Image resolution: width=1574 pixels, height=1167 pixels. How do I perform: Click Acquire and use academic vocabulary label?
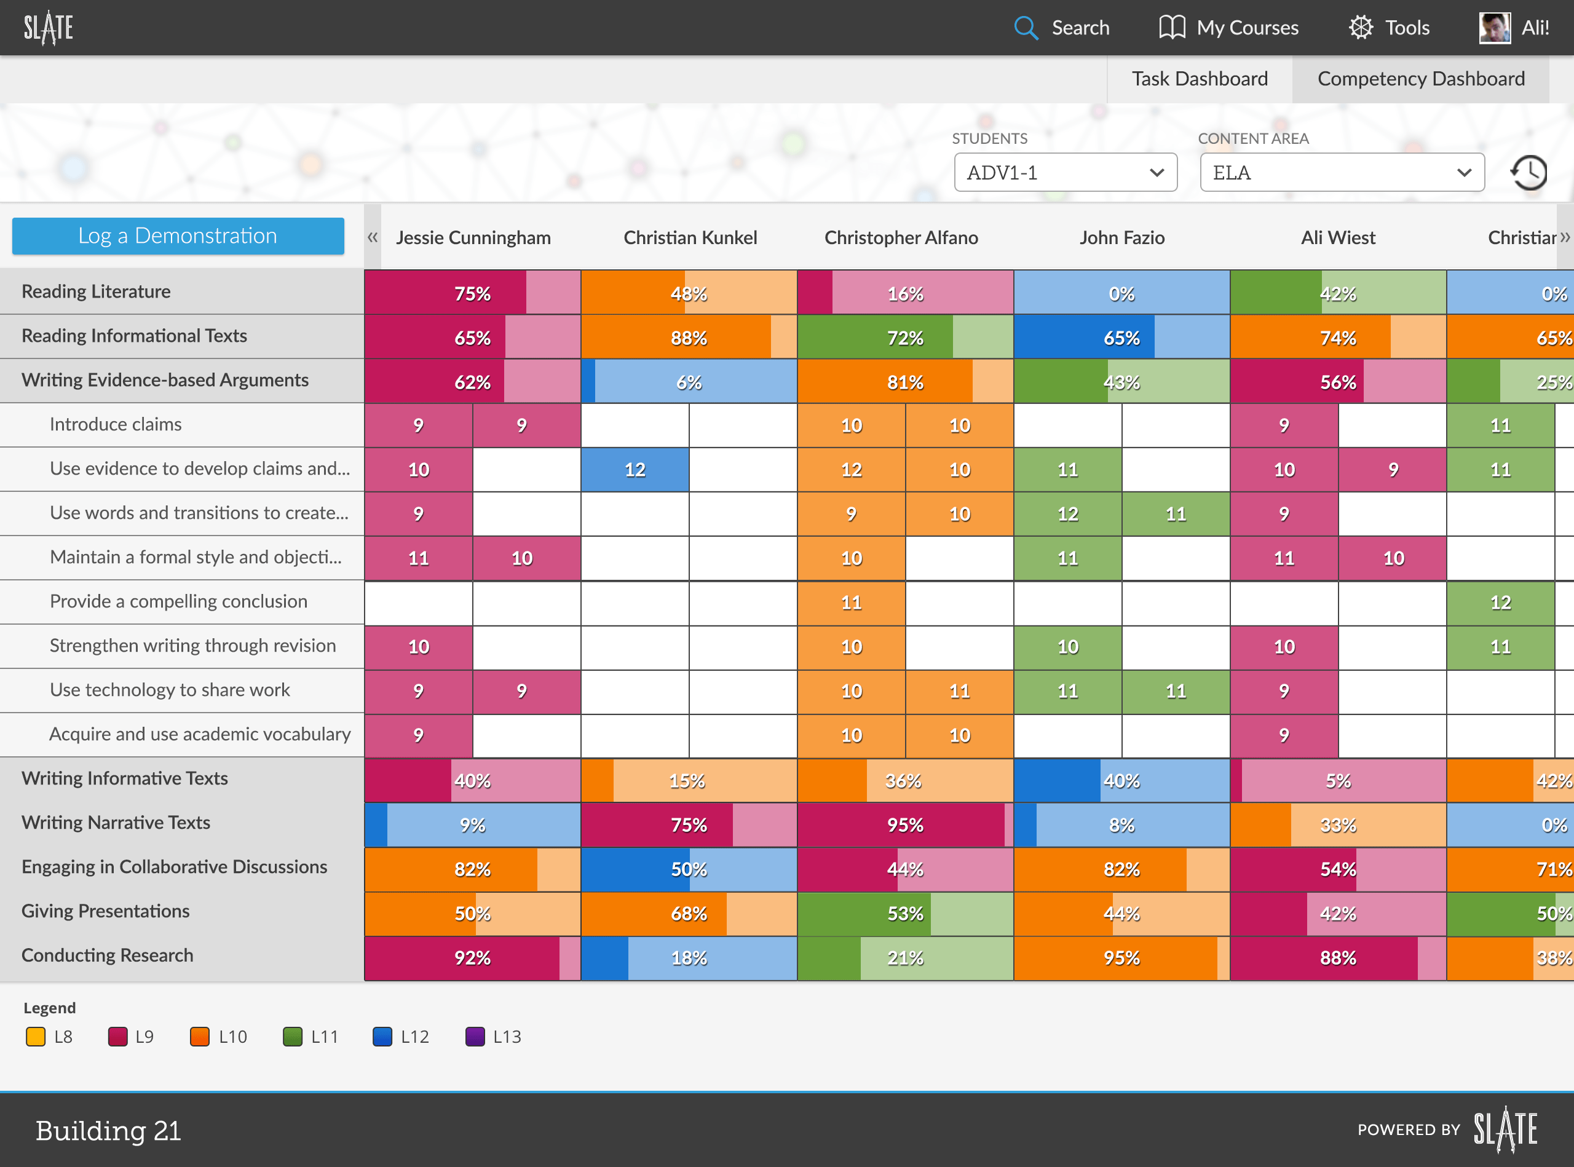(200, 734)
